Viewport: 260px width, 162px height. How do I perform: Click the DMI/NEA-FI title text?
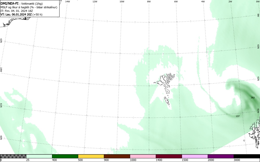(9, 4)
